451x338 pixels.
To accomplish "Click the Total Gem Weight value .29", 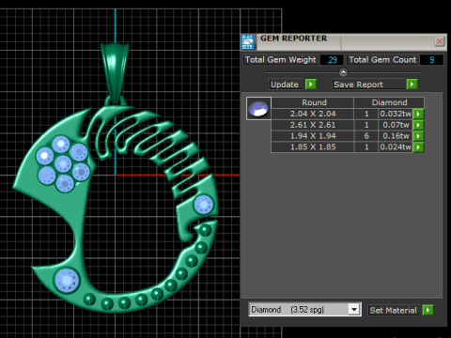I will [x=332, y=60].
